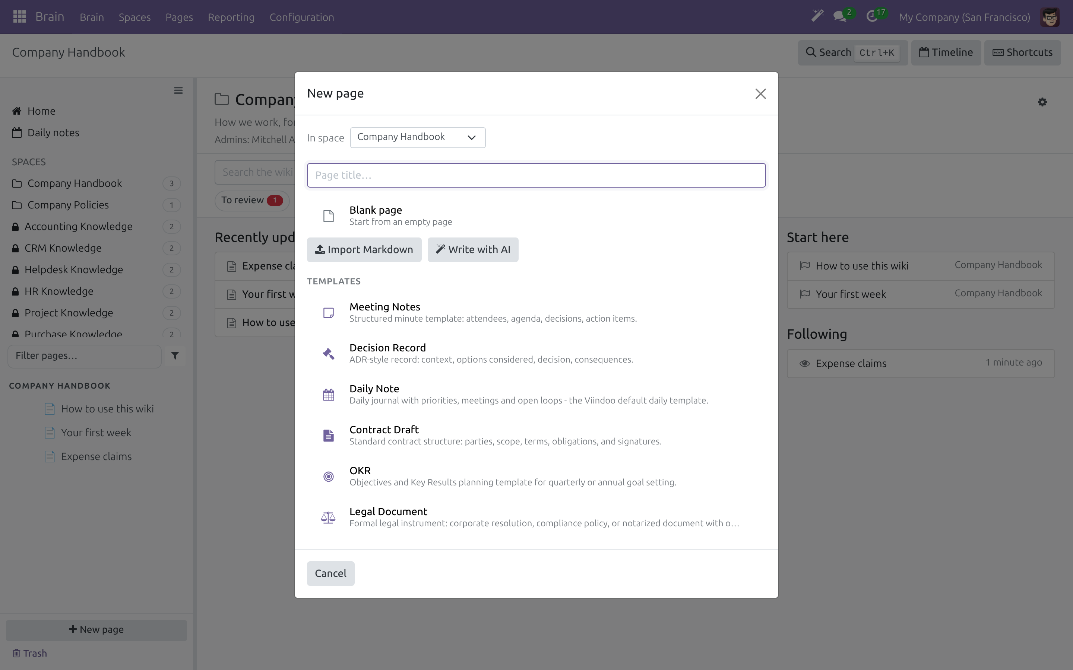Click the Decision Record gavel icon
The height and width of the screenshot is (670, 1073).
(328, 354)
